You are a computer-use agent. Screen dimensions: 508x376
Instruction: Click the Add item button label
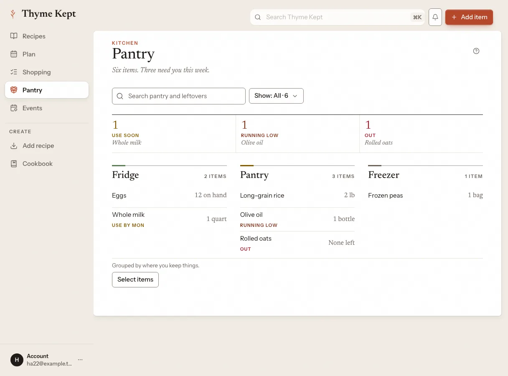[474, 17]
